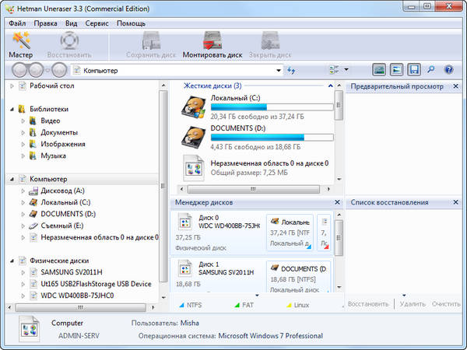
Task: Click the refresh icon beside address bar
Action: 291,70
